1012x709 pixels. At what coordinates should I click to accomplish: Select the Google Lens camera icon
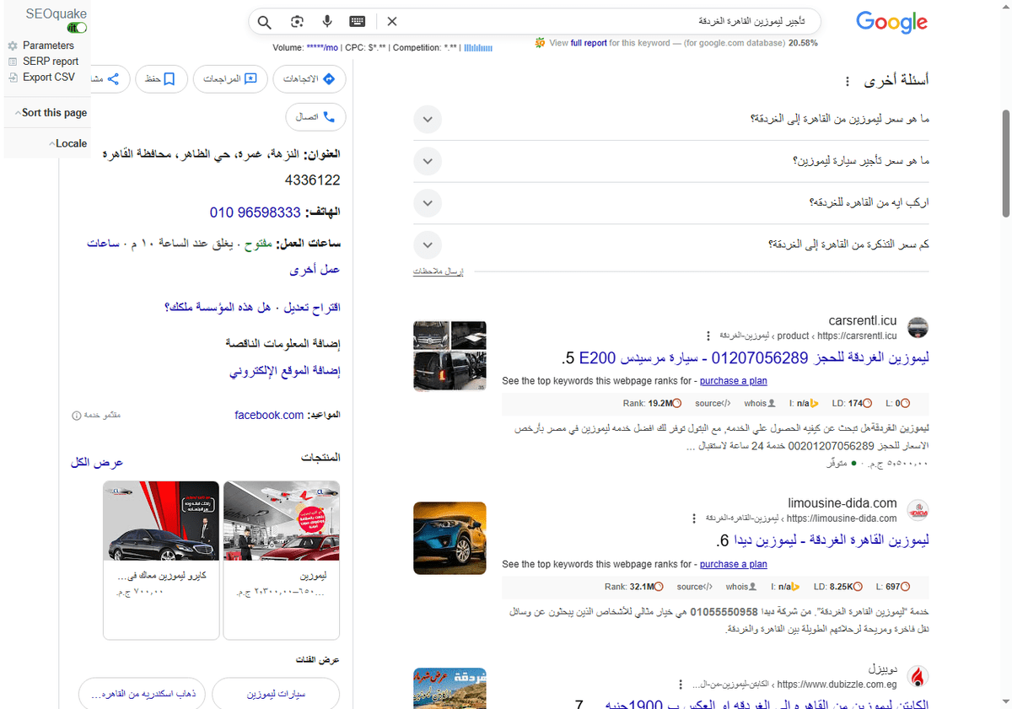click(x=297, y=21)
